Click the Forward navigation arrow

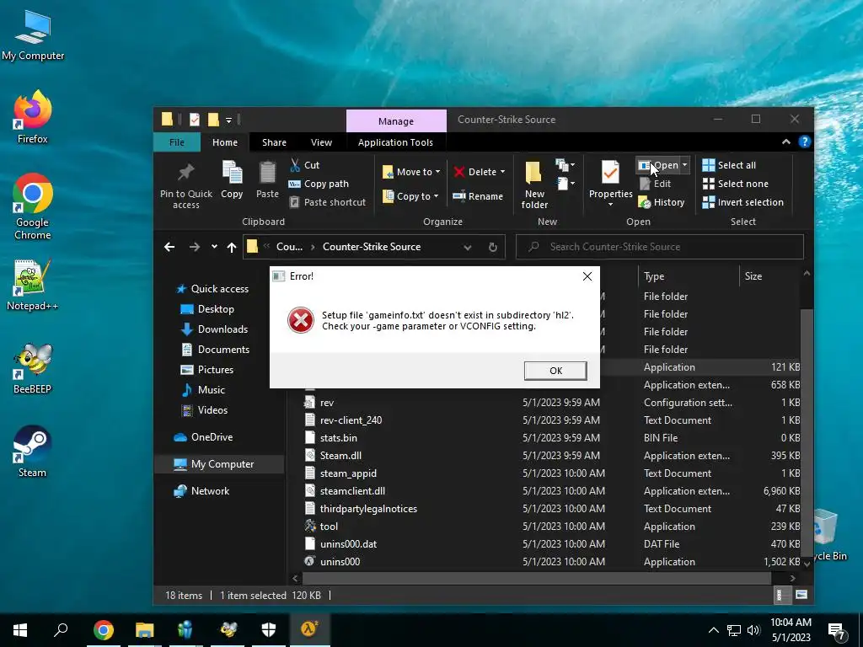click(x=195, y=247)
